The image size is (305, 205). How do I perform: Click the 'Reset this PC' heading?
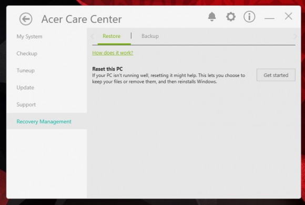pos(107,69)
